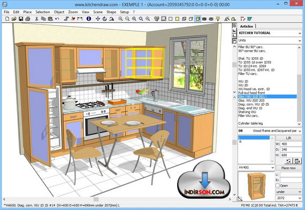Viewport: 305px width, 210px height.
Task: Click the Print icon in toolbar
Action: click(x=28, y=19)
